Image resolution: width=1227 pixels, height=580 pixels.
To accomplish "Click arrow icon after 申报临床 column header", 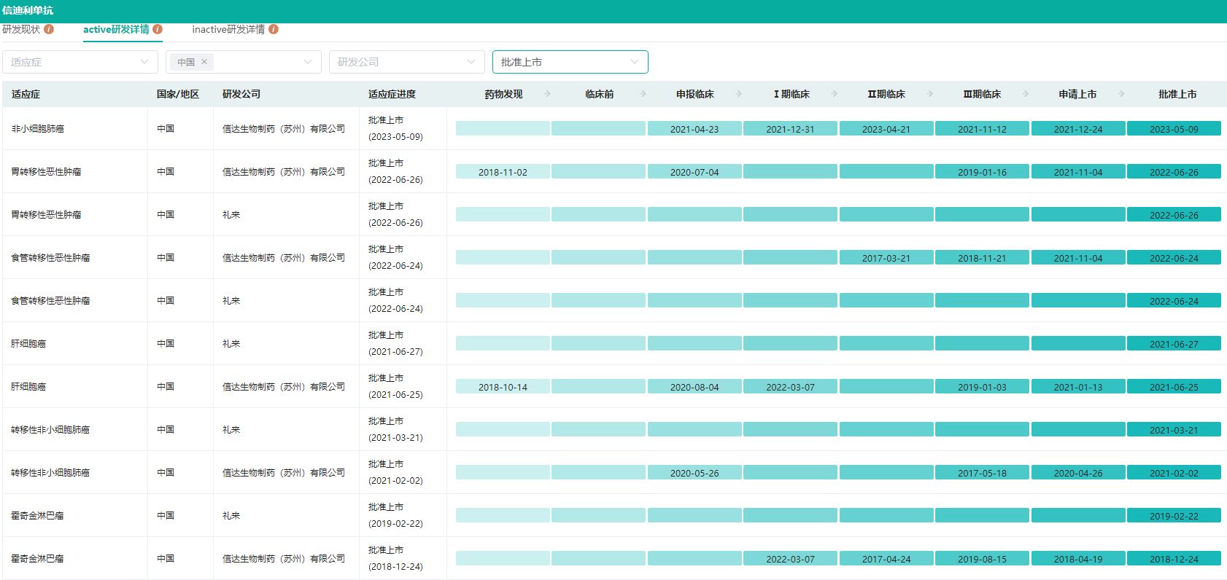I will pyautogui.click(x=739, y=94).
